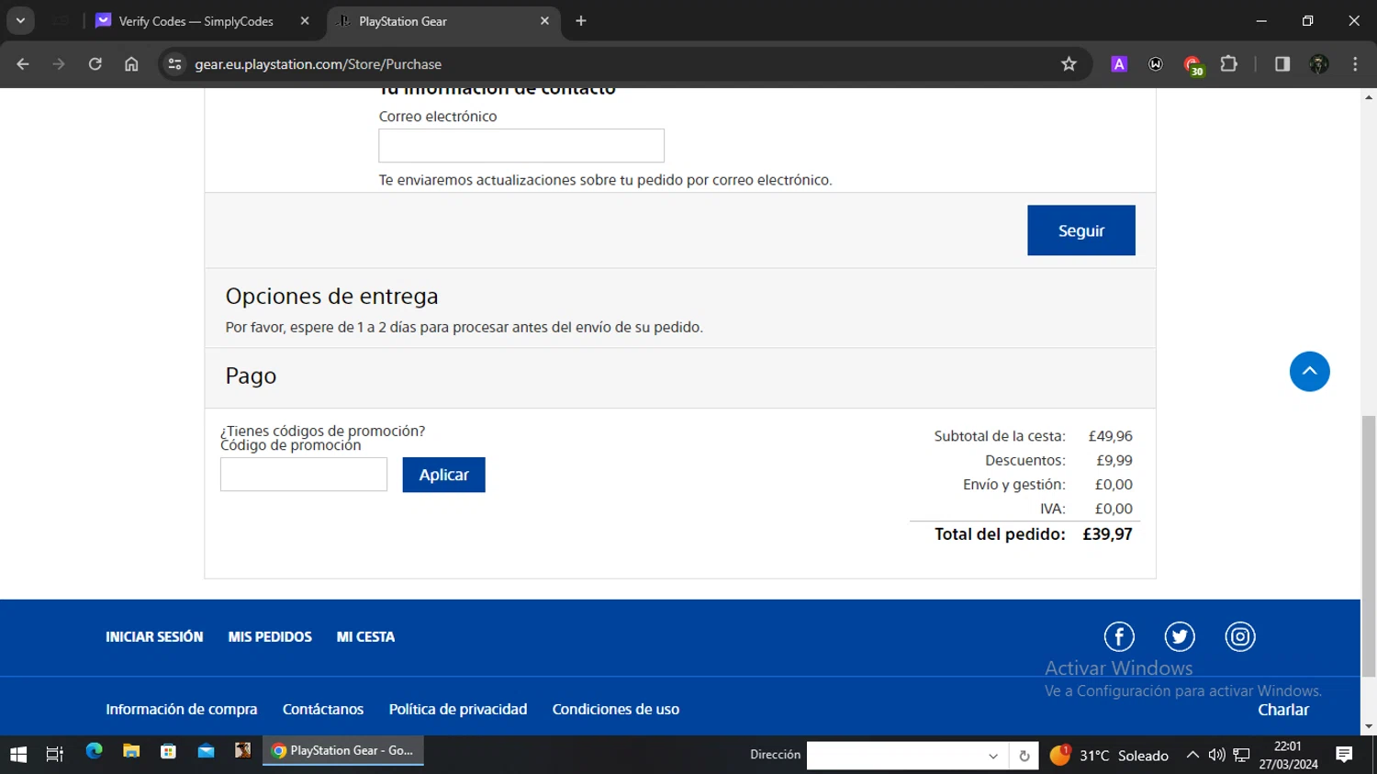Image resolution: width=1377 pixels, height=774 pixels.
Task: Open Task View on the taskbar
Action: pos(55,755)
